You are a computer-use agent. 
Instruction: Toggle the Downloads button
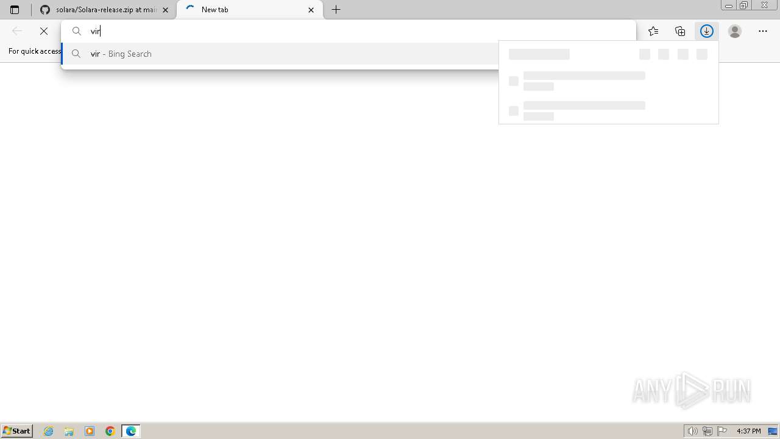click(707, 31)
